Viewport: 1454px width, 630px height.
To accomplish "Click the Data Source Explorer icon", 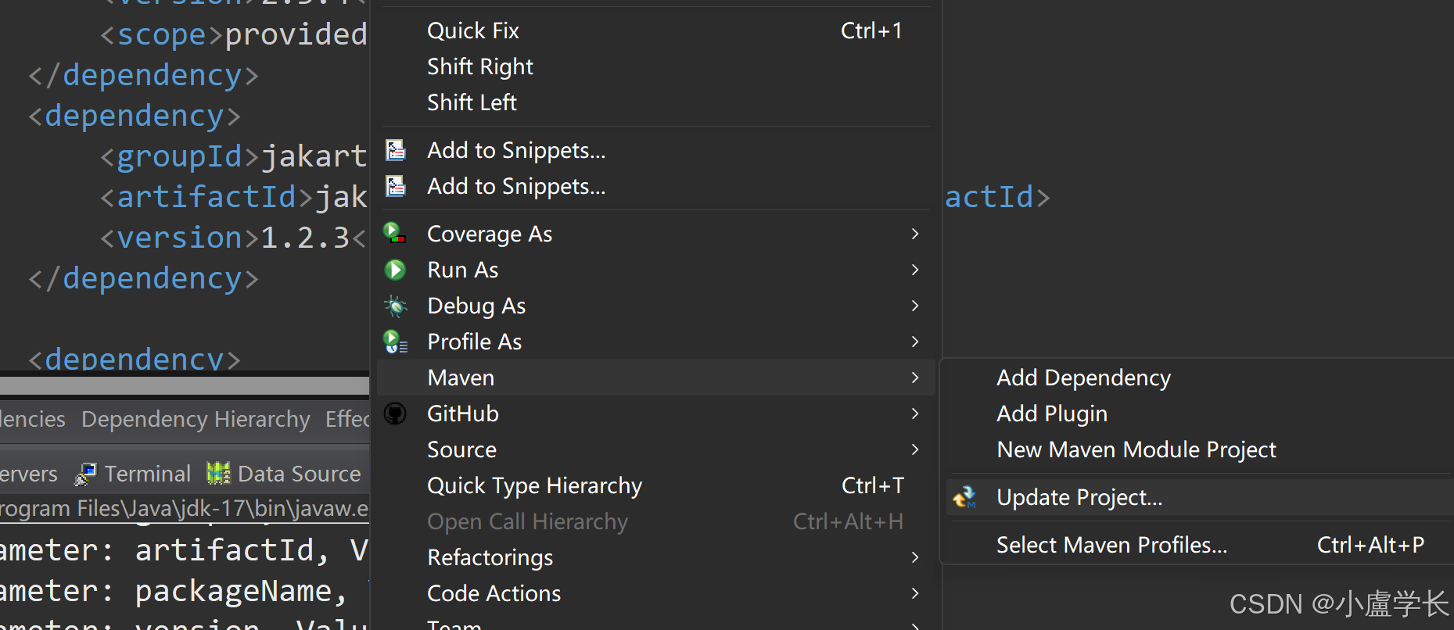I will pos(217,473).
